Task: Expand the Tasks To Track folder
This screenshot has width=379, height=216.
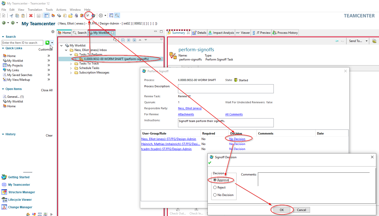Action: pyautogui.click(x=71, y=64)
